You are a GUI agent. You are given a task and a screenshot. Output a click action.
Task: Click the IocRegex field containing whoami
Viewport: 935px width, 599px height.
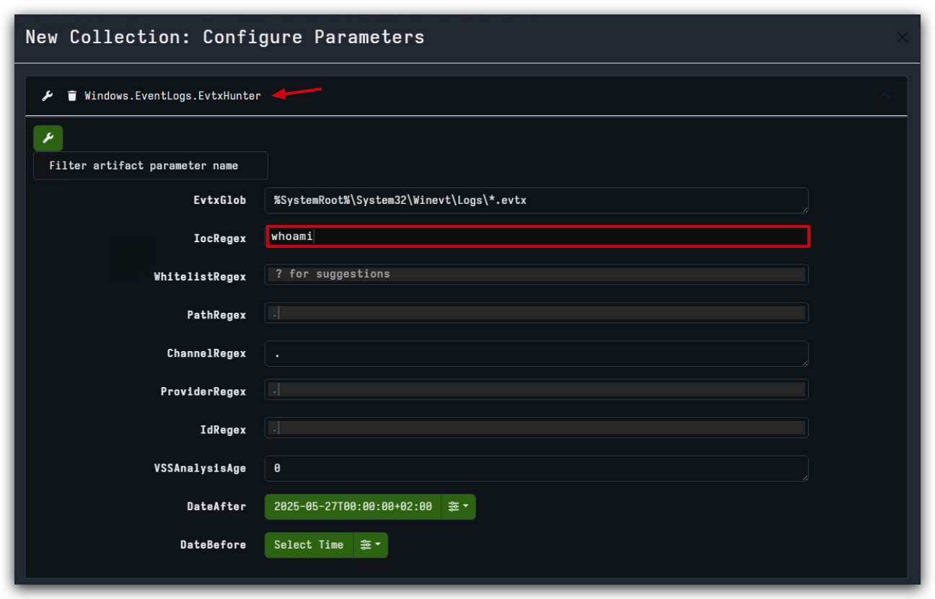tap(538, 236)
